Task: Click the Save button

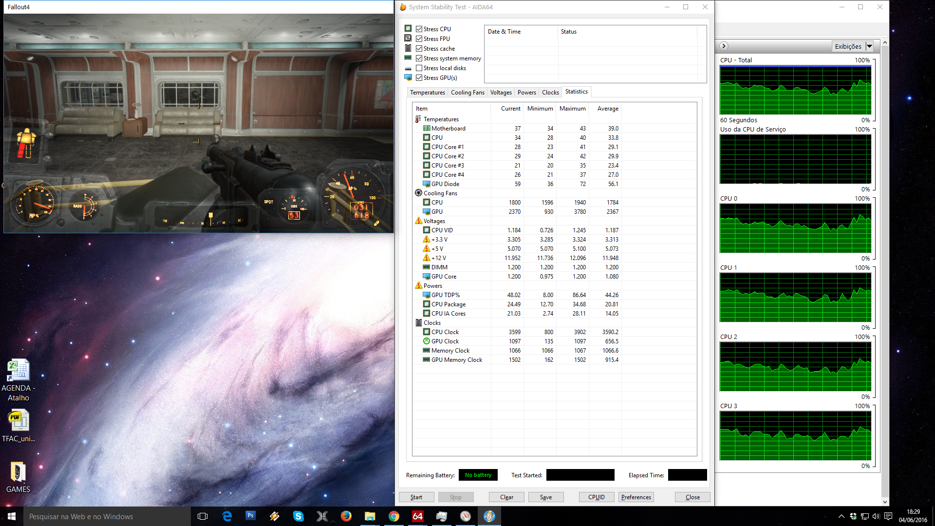Action: (546, 497)
